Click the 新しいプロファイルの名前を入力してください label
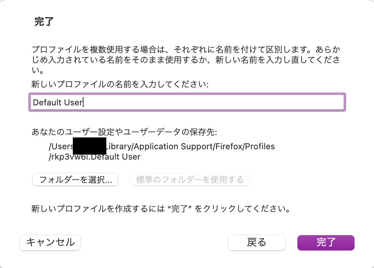This screenshot has height=268, width=374. (120, 85)
